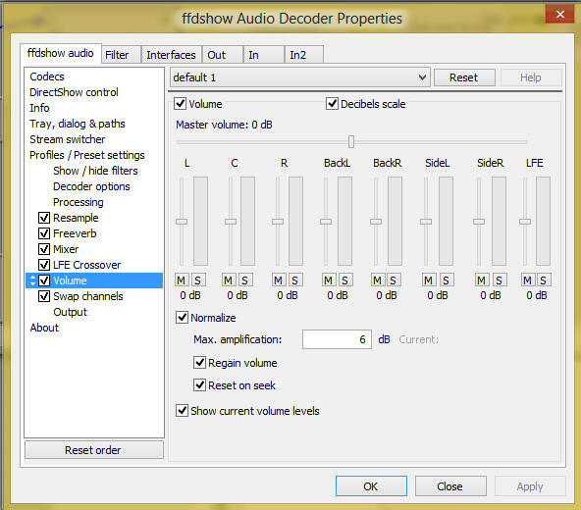This screenshot has width=581, height=510.
Task: Click the Help button
Action: tap(531, 77)
